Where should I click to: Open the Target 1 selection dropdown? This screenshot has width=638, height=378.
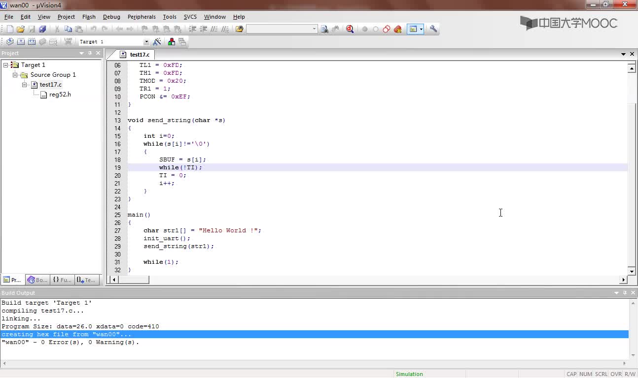tap(146, 42)
